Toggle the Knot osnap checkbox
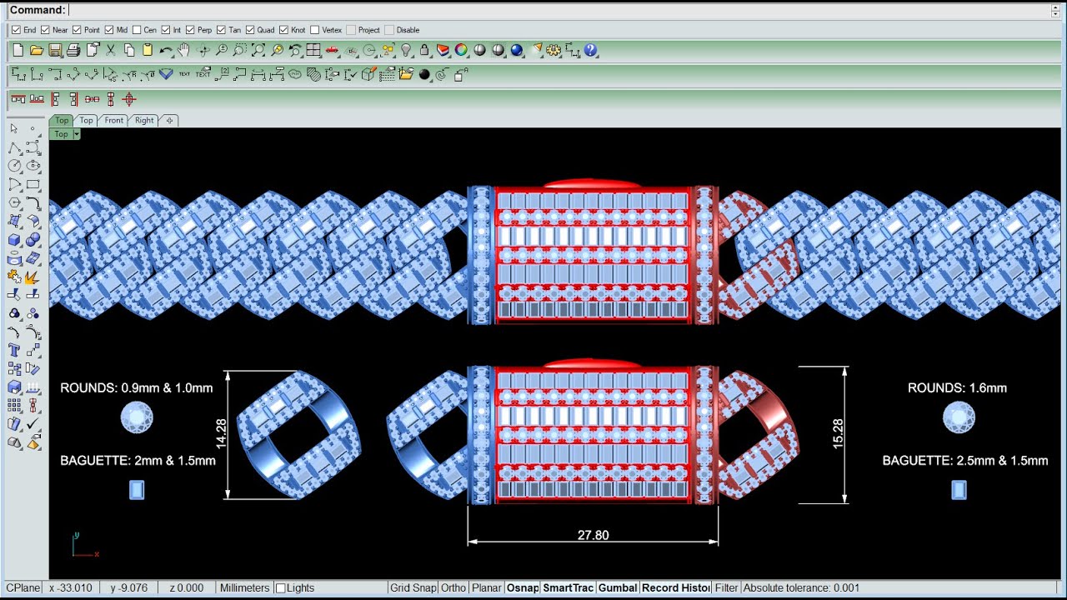1067x600 pixels. pyautogui.click(x=284, y=30)
